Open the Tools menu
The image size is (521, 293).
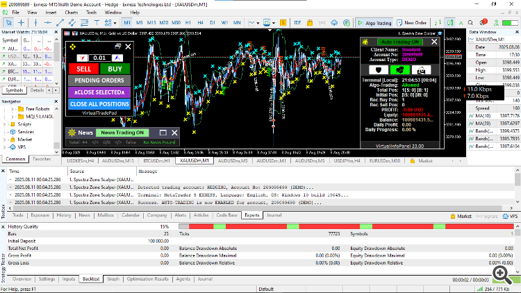[x=92, y=12]
